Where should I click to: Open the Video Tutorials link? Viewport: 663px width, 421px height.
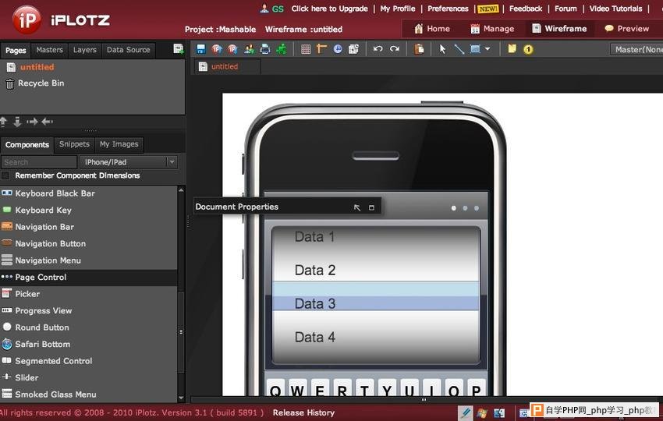(x=615, y=9)
